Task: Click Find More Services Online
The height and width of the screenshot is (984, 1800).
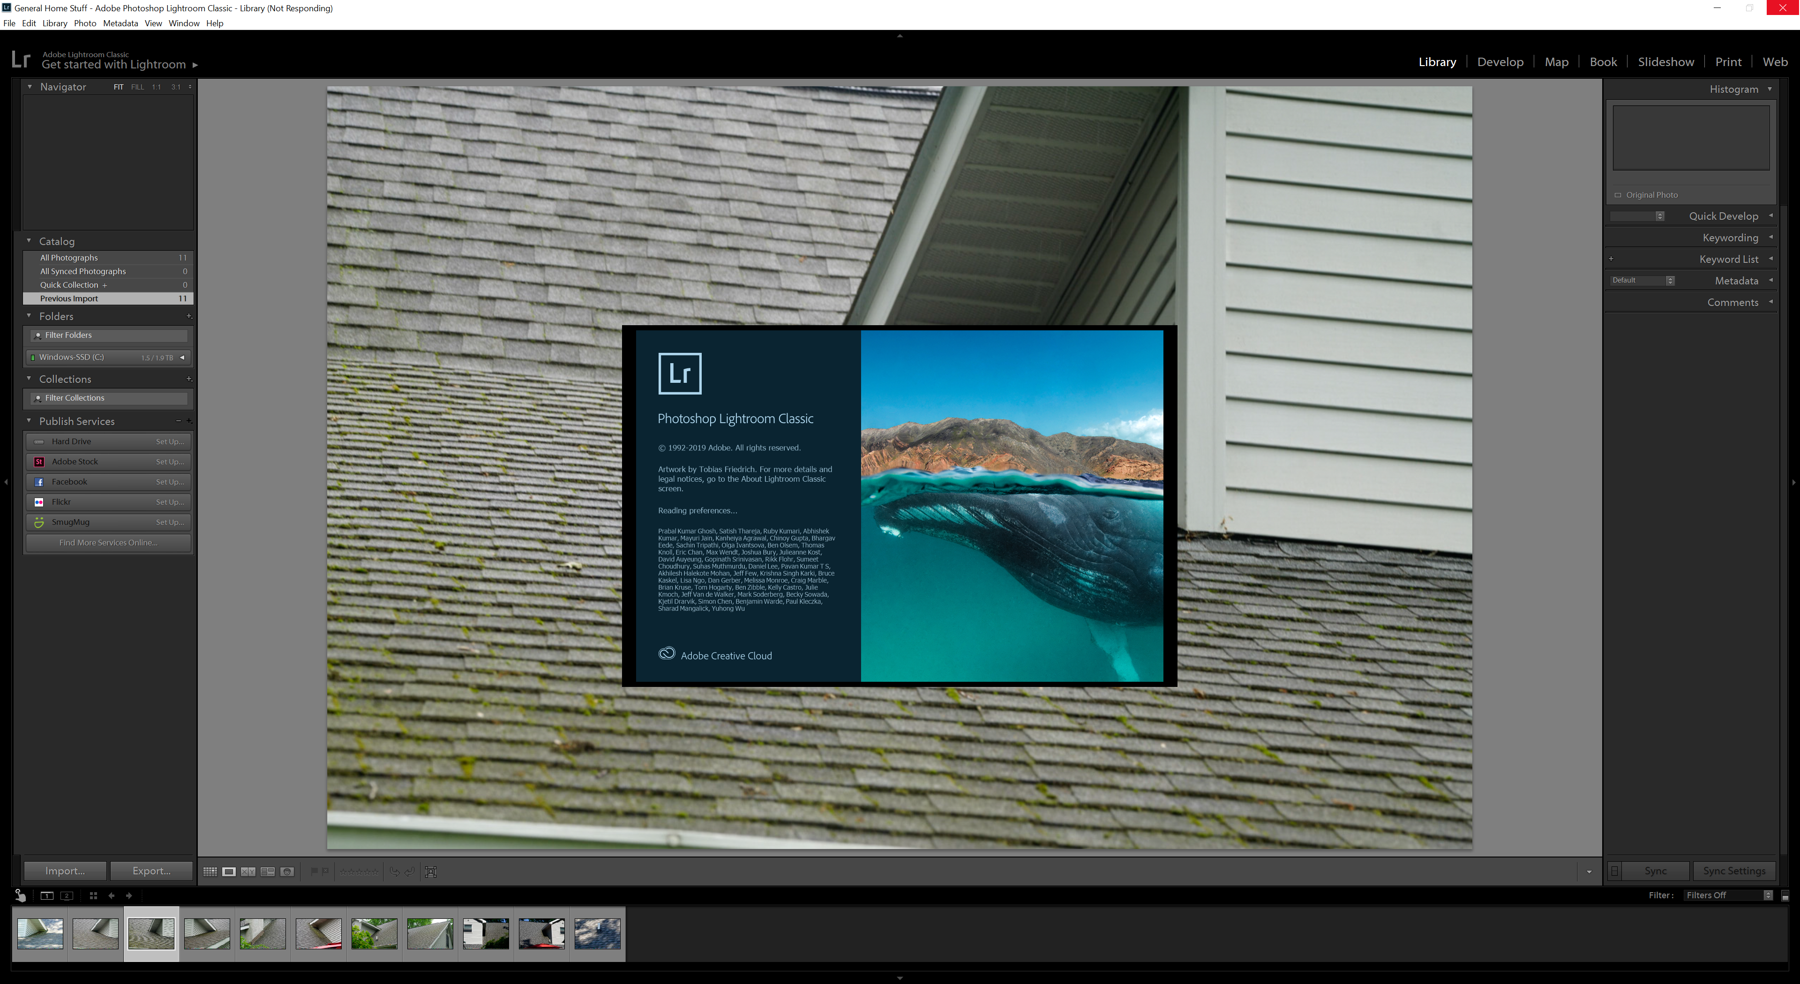Action: pyautogui.click(x=108, y=543)
